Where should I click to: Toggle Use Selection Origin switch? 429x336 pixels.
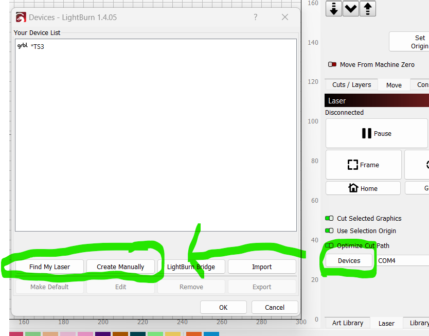[329, 231]
